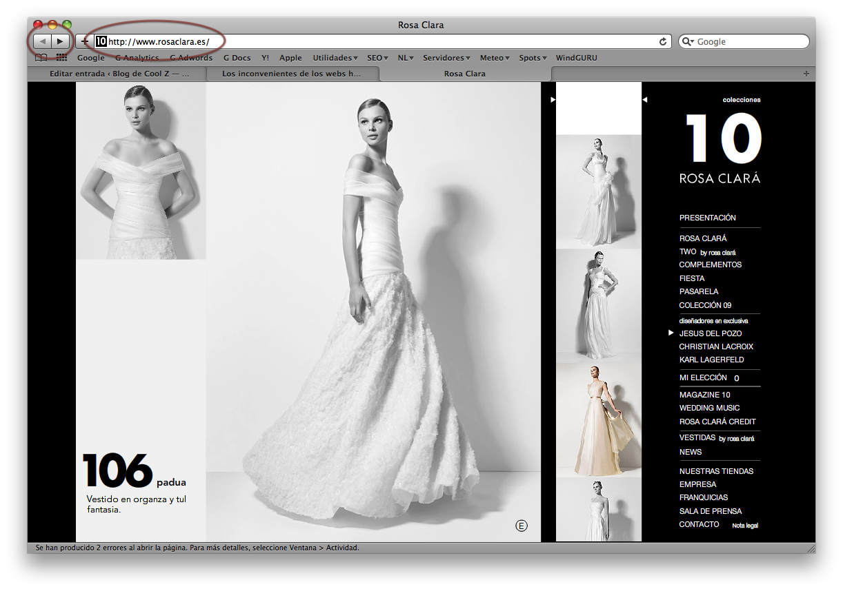Show Top Sites grid icon
Image resolution: width=843 pixels, height=591 pixels.
[62, 58]
